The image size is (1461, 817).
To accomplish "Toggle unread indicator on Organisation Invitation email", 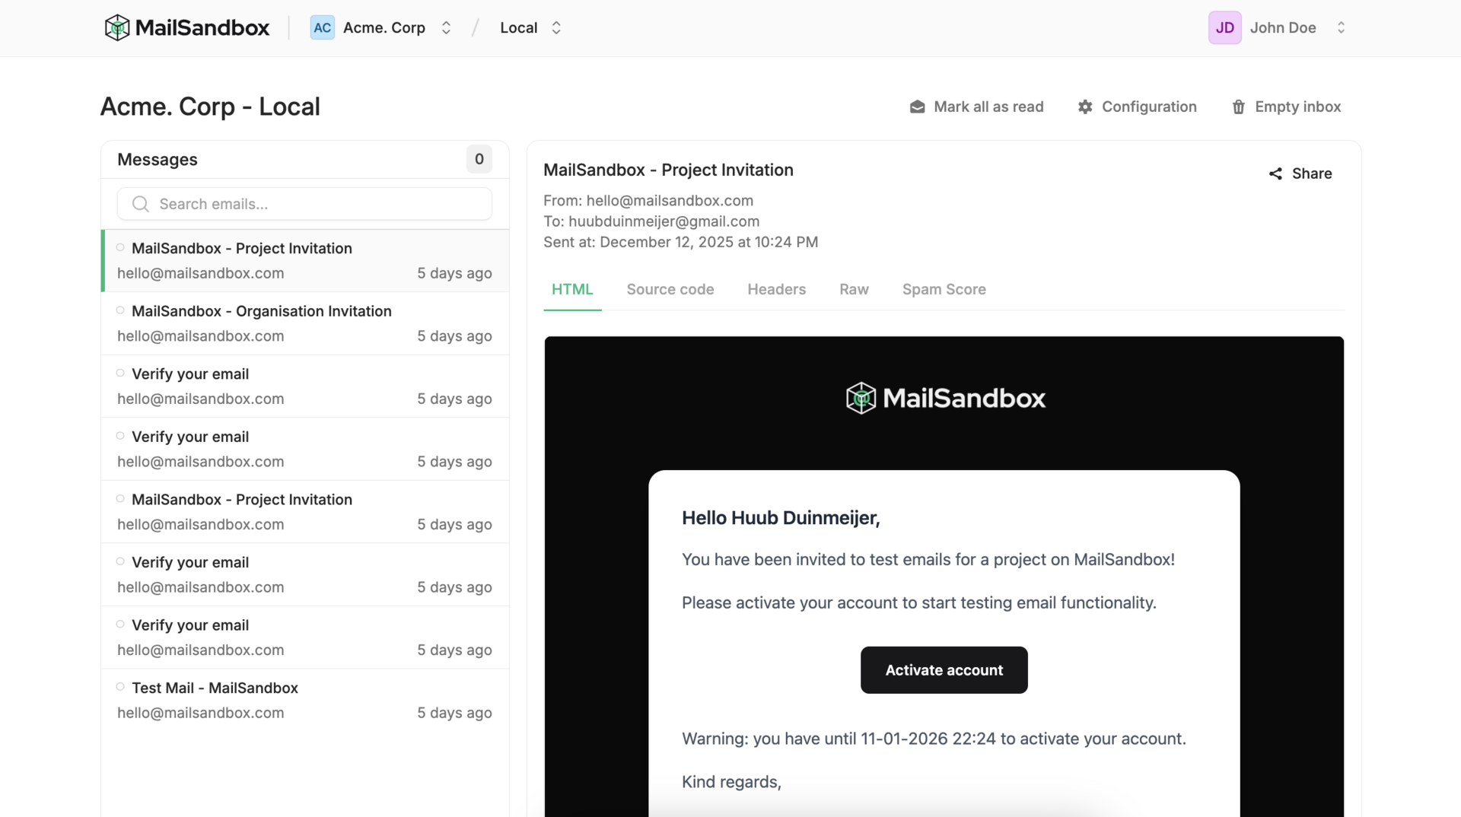I will [120, 310].
